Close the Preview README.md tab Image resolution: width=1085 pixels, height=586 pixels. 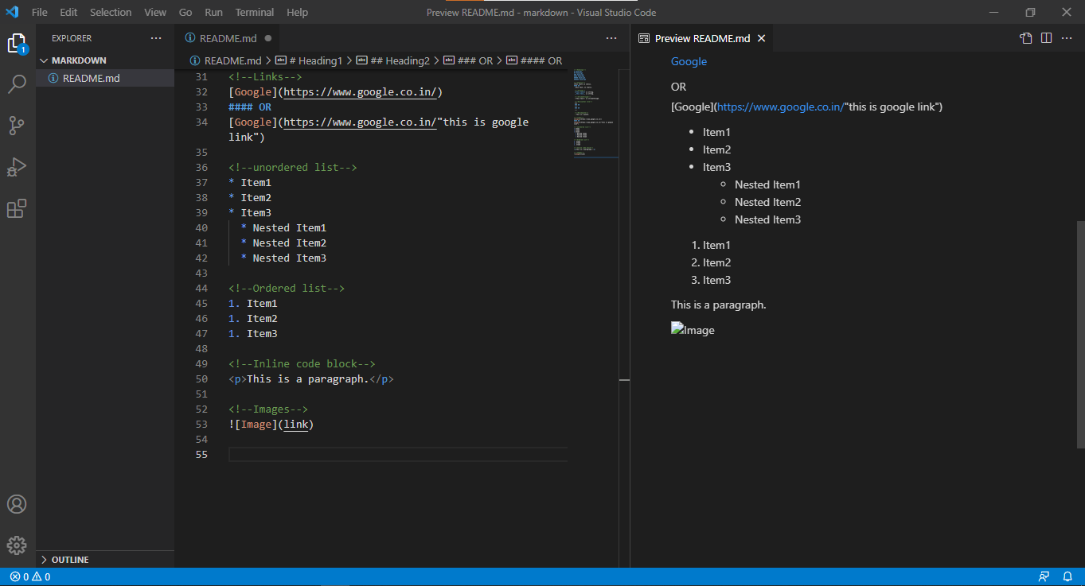click(x=761, y=38)
